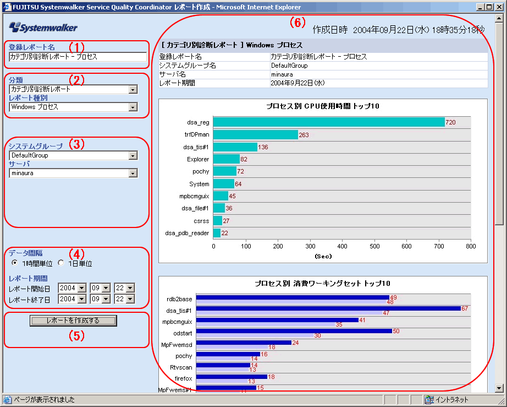The width and height of the screenshot is (507, 407).
Task: Expand the サーバ dropdown showing minaura
Action: coord(133,173)
